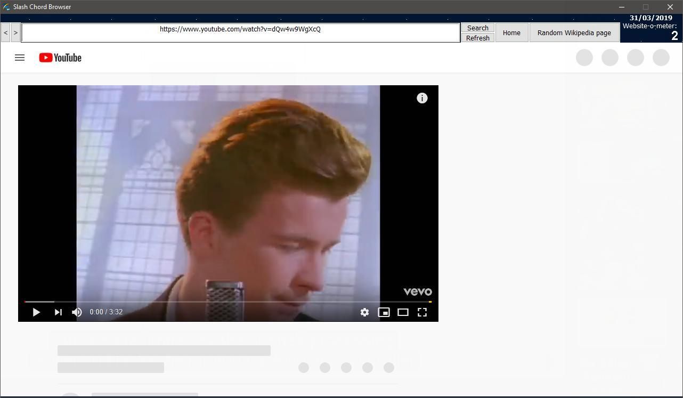Click the Vevo logo in video
The height and width of the screenshot is (398, 683).
click(x=418, y=291)
